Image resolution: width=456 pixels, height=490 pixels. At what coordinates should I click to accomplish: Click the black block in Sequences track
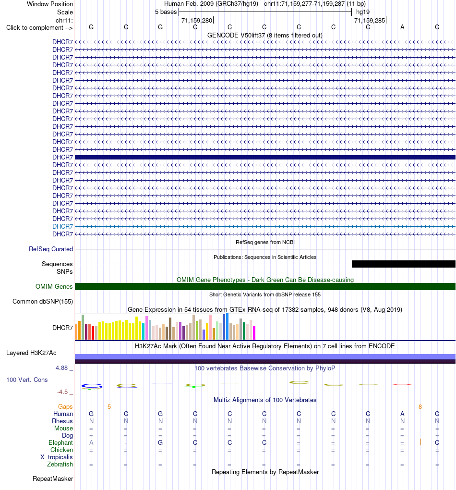click(x=404, y=264)
